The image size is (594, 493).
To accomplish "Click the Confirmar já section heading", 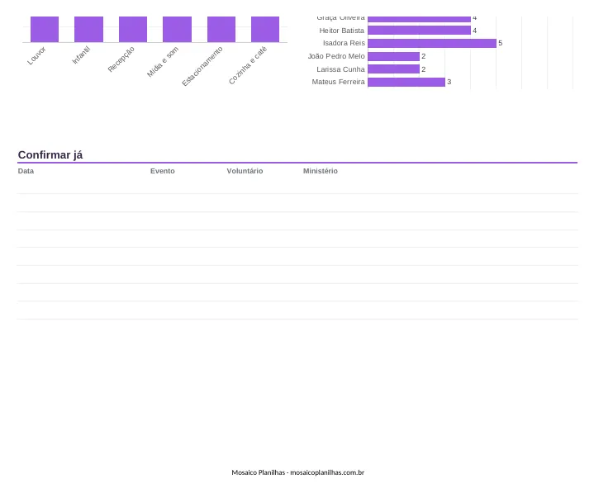I will [50, 155].
